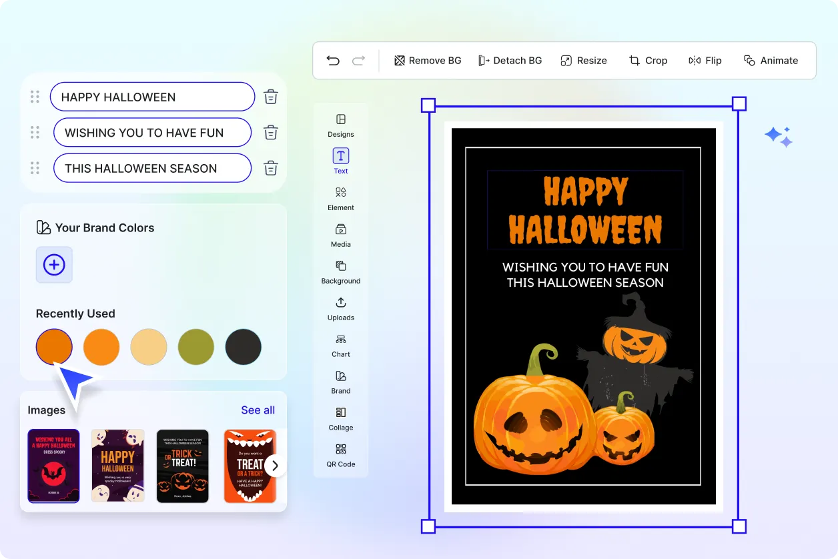Click the Undo arrow
Viewport: 838px width, 559px height.
tap(333, 60)
